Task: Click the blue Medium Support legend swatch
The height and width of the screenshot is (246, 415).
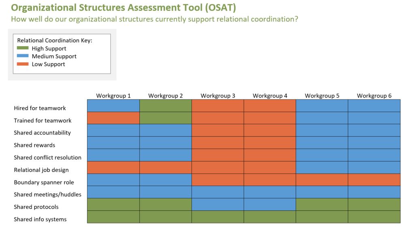Action: (23, 56)
